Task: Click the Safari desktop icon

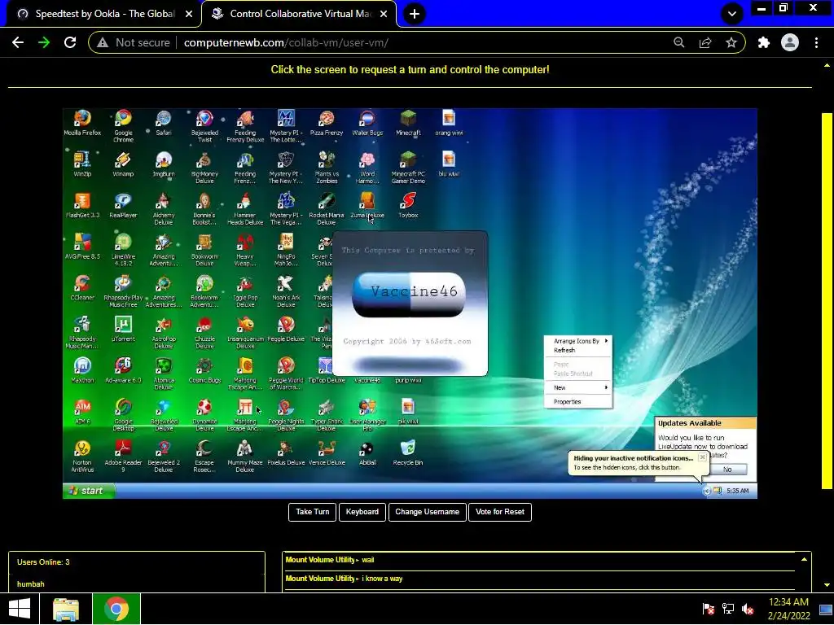Action: pos(163,122)
